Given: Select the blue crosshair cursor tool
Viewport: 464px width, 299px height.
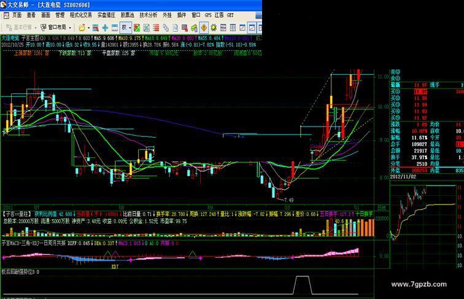Looking at the screenshot, I should pyautogui.click(x=105, y=28).
